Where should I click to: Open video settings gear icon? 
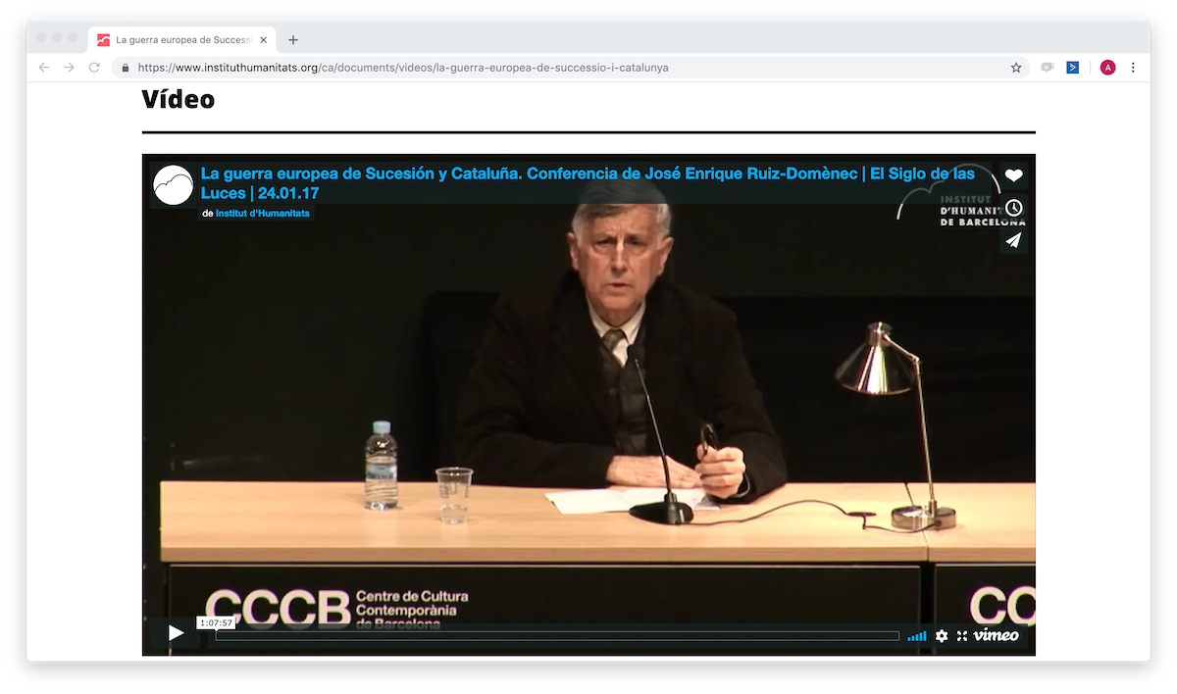942,635
